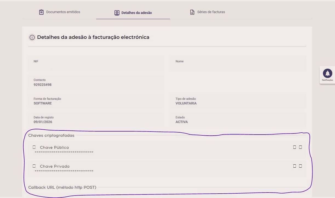Image resolution: width=335 pixels, height=198 pixels.
Task: Click the last right-side icon in Chave Privada row
Action: click(x=300, y=166)
